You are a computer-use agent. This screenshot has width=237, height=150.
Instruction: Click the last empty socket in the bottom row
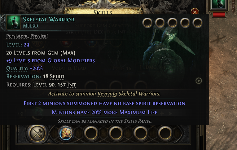point(165,133)
